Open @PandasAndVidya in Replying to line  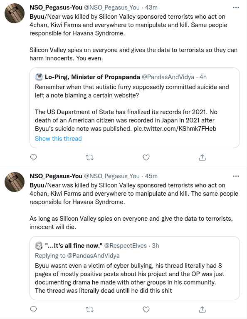(x=93, y=256)
